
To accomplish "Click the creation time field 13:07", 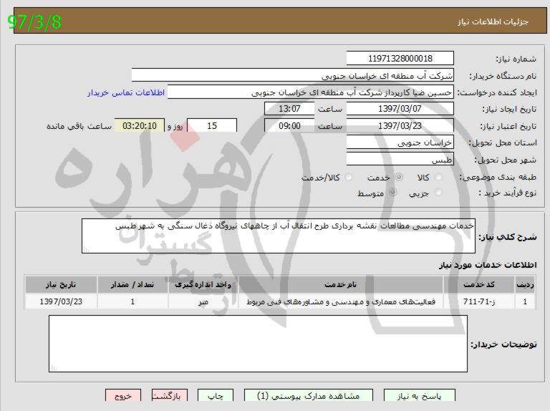I will click(289, 109).
